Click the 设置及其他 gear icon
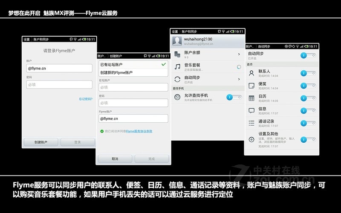Image resolution: width=341 pixels, height=213 pixels. click(251, 140)
